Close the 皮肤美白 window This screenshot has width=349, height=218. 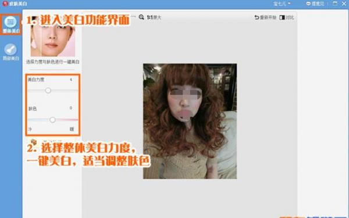(x=344, y=3)
